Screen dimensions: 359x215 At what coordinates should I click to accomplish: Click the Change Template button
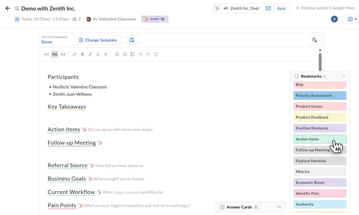coord(97,40)
